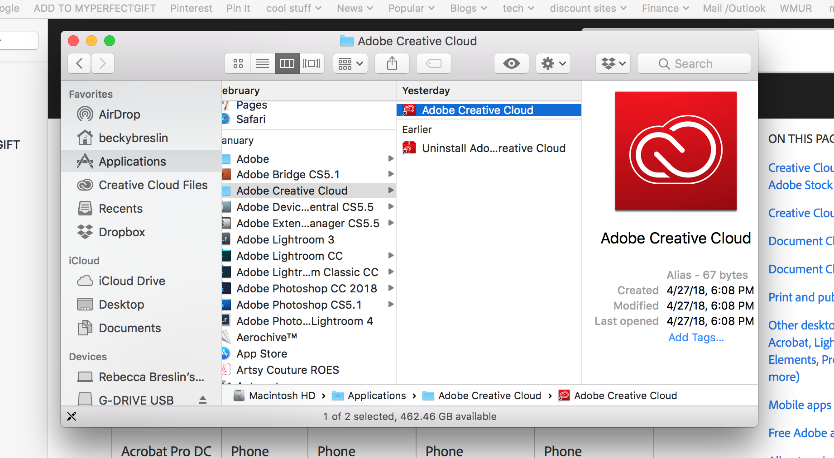Expand Adobe Device Central CS5.5 arrow
This screenshot has width=834, height=458.
click(x=391, y=206)
